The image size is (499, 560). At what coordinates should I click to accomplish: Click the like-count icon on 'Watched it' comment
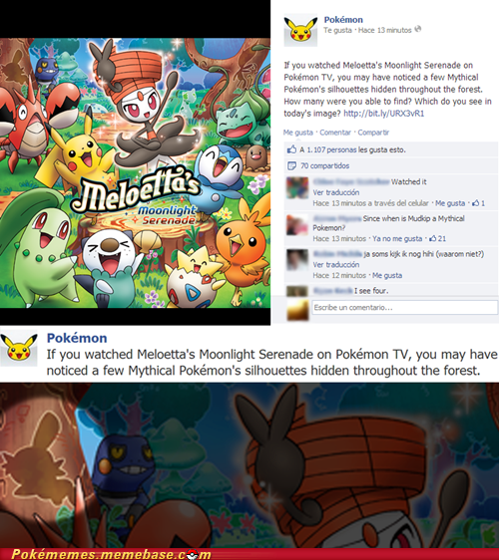click(475, 203)
